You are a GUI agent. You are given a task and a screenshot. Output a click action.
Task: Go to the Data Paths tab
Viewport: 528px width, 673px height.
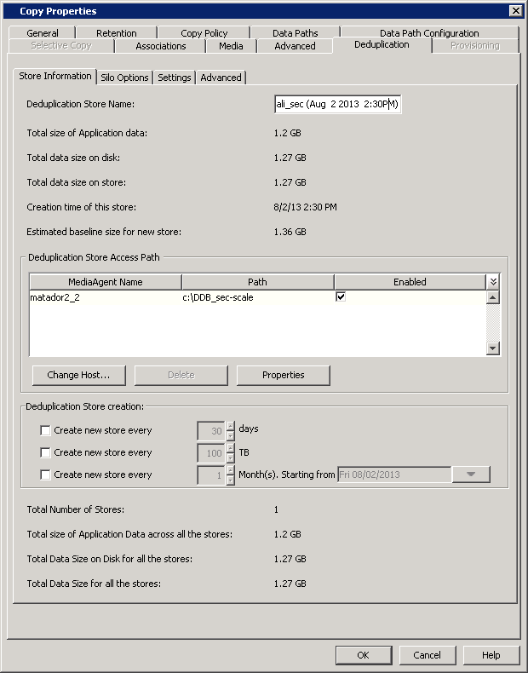296,33
